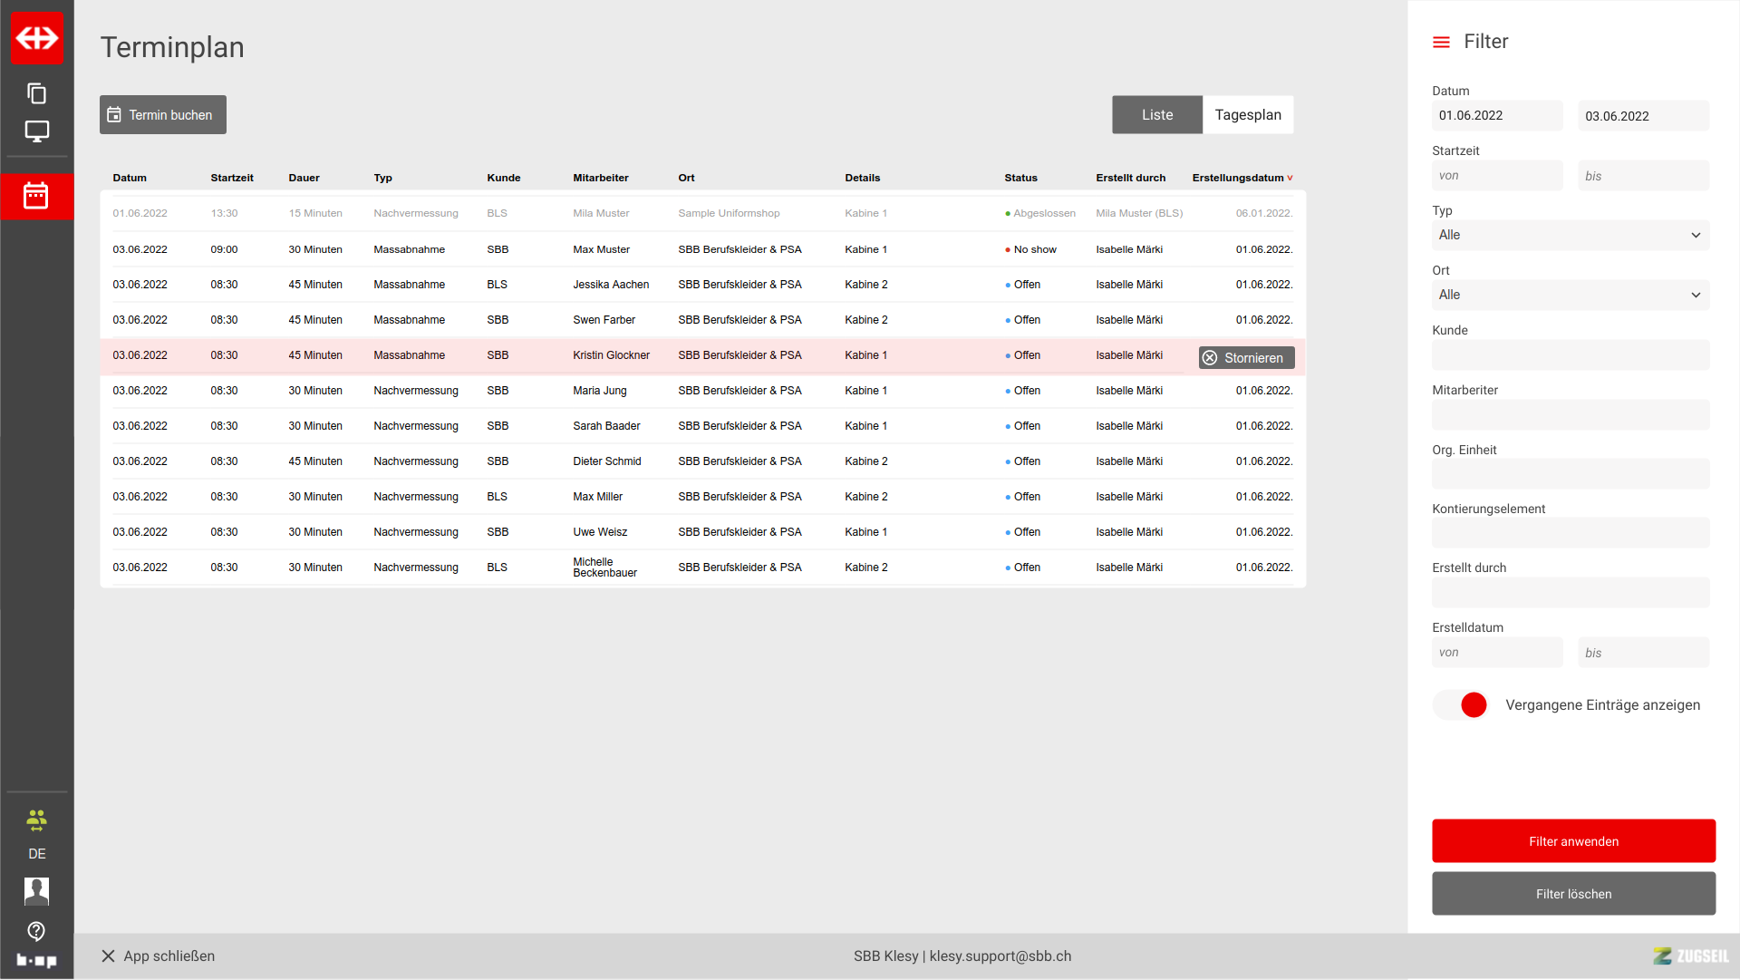Click the Filter hamburger menu icon

[x=1441, y=42]
